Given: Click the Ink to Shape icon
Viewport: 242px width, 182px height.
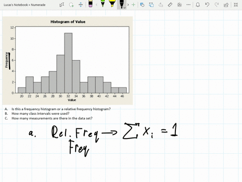Looking at the screenshot, I should (151, 5).
